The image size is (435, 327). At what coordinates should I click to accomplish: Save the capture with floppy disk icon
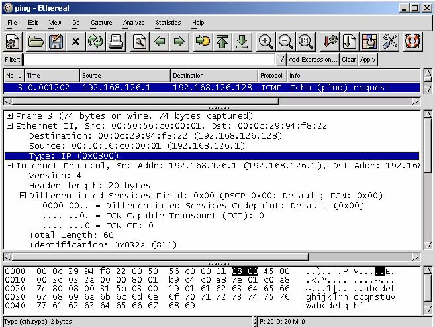tap(56, 42)
